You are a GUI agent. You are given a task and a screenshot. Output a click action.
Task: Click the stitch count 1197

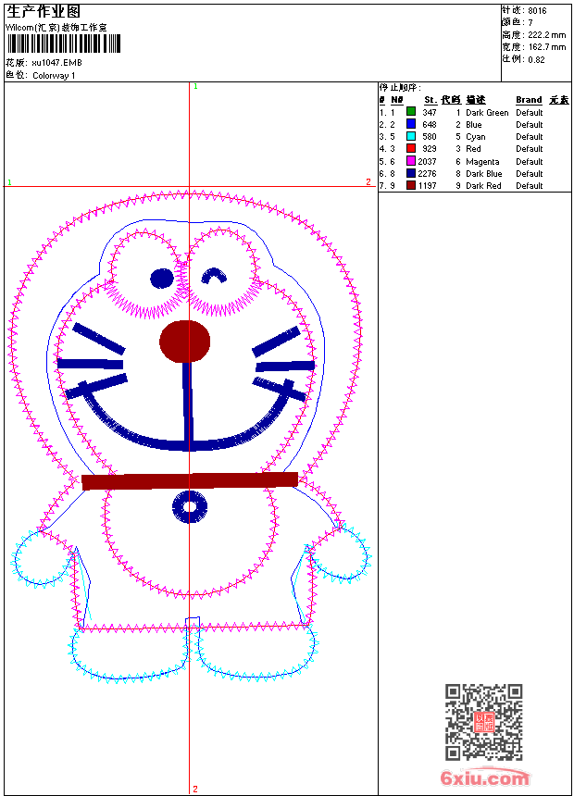click(427, 186)
